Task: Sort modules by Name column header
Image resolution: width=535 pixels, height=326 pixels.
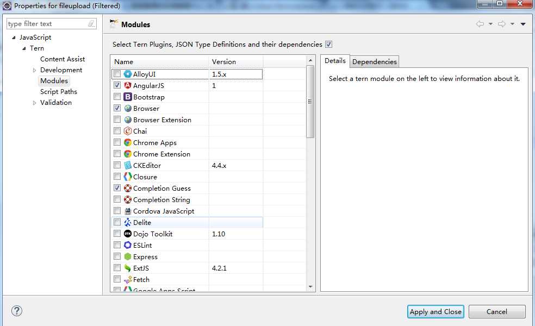Action: pyautogui.click(x=160, y=62)
